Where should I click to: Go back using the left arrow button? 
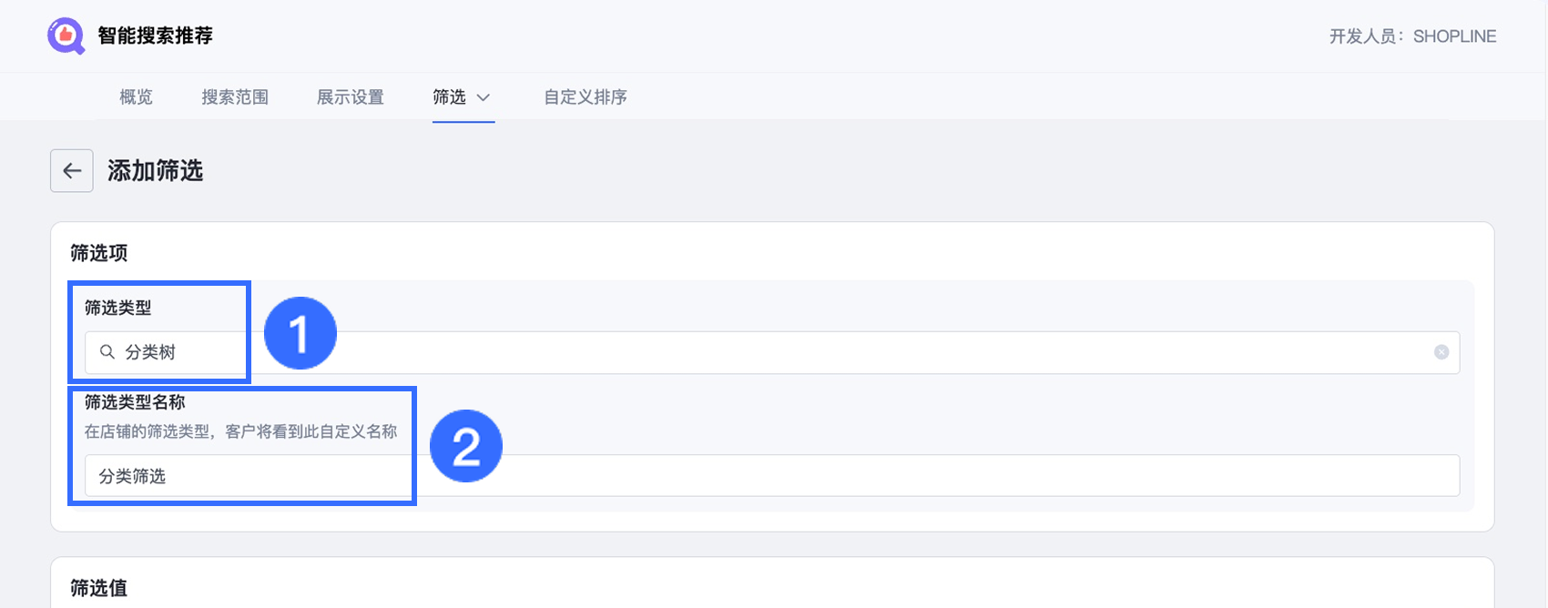click(72, 171)
